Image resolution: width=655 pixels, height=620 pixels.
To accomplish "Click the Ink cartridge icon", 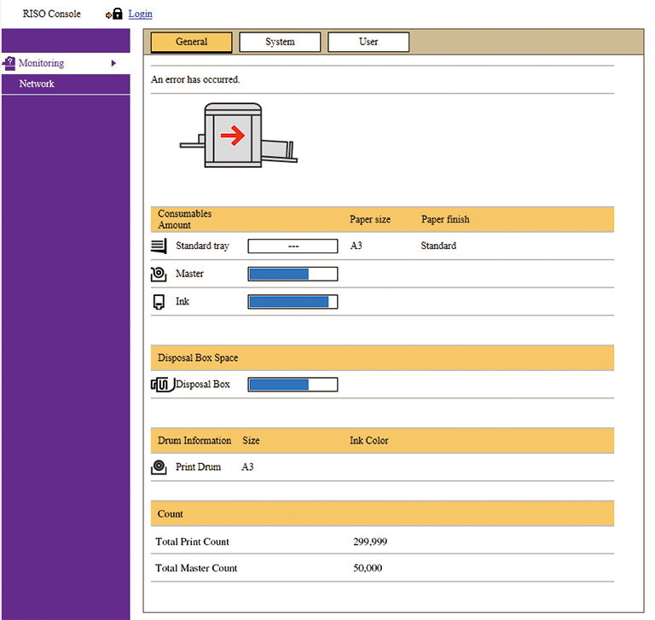I will pyautogui.click(x=159, y=302).
